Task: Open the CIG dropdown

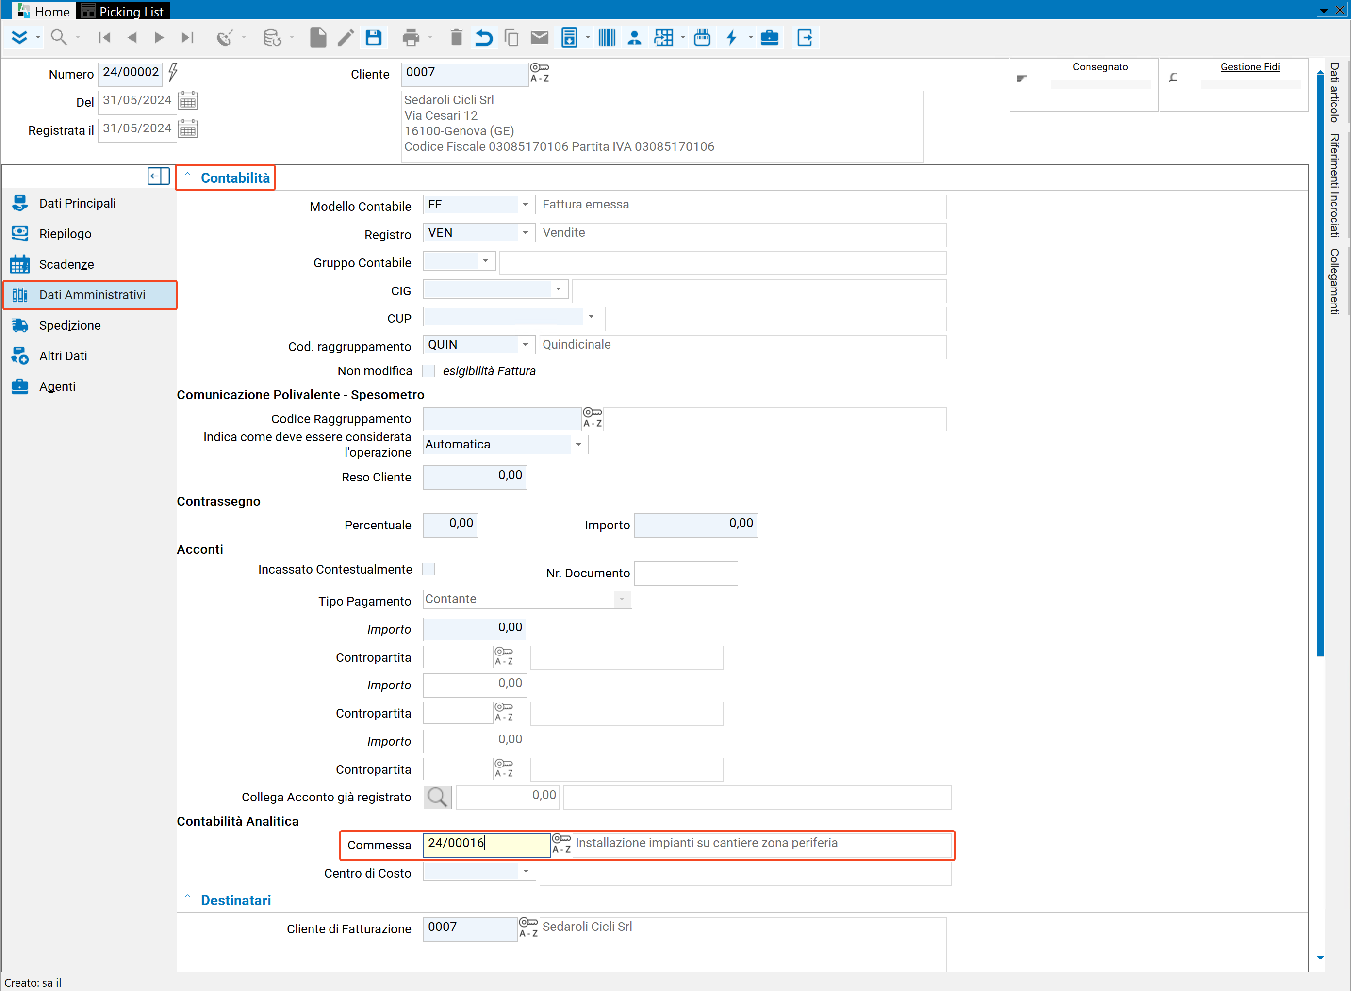Action: click(559, 288)
